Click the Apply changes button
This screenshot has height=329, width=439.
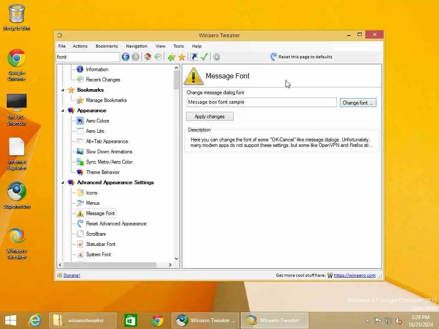click(210, 117)
